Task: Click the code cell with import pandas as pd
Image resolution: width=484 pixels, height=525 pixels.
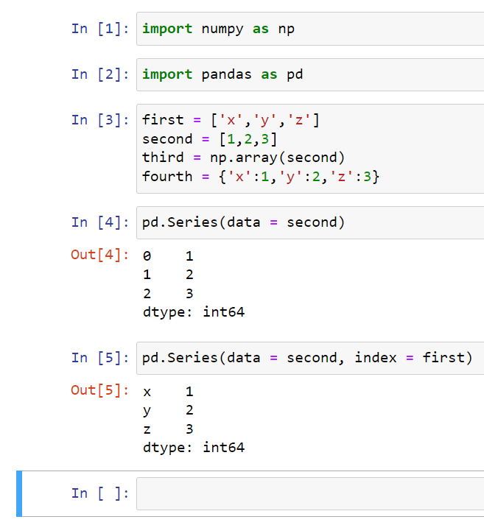Action: pos(310,74)
